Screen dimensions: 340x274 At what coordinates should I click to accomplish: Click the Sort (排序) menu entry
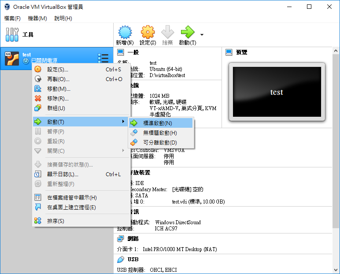point(82,221)
